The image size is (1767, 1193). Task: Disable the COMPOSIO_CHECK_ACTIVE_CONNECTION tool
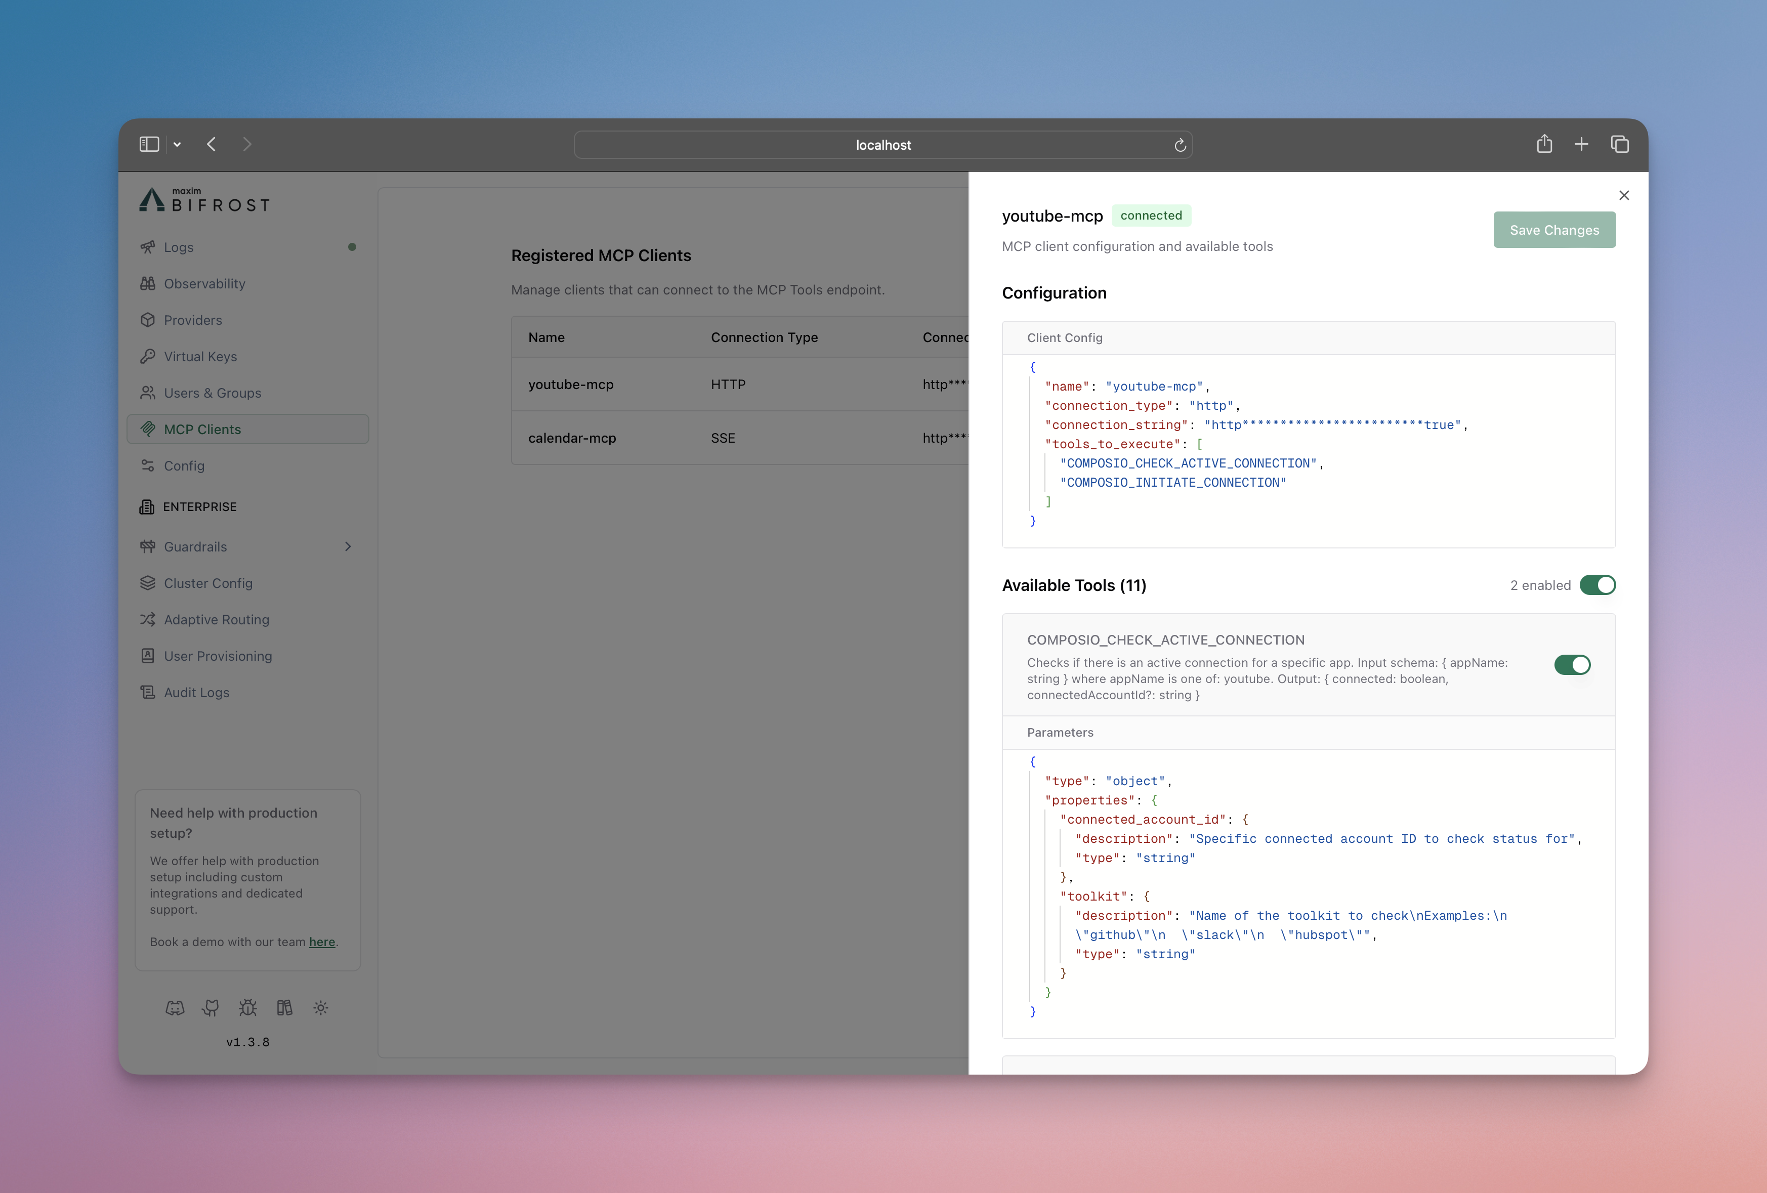(x=1572, y=665)
